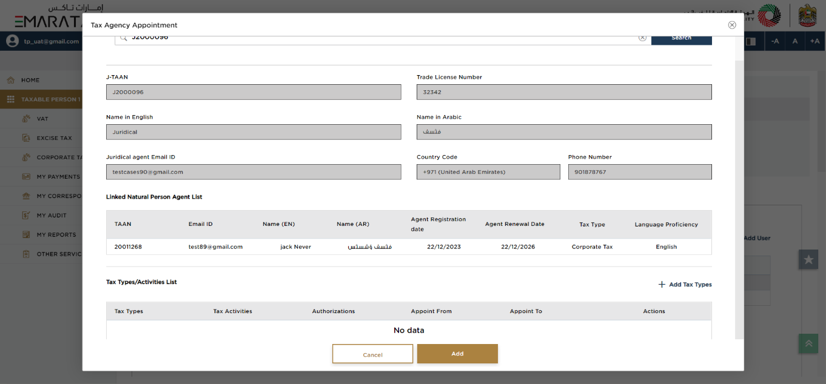The height and width of the screenshot is (384, 826).
Task: Click the J-TAAN field showing J2000096
Action: (254, 92)
